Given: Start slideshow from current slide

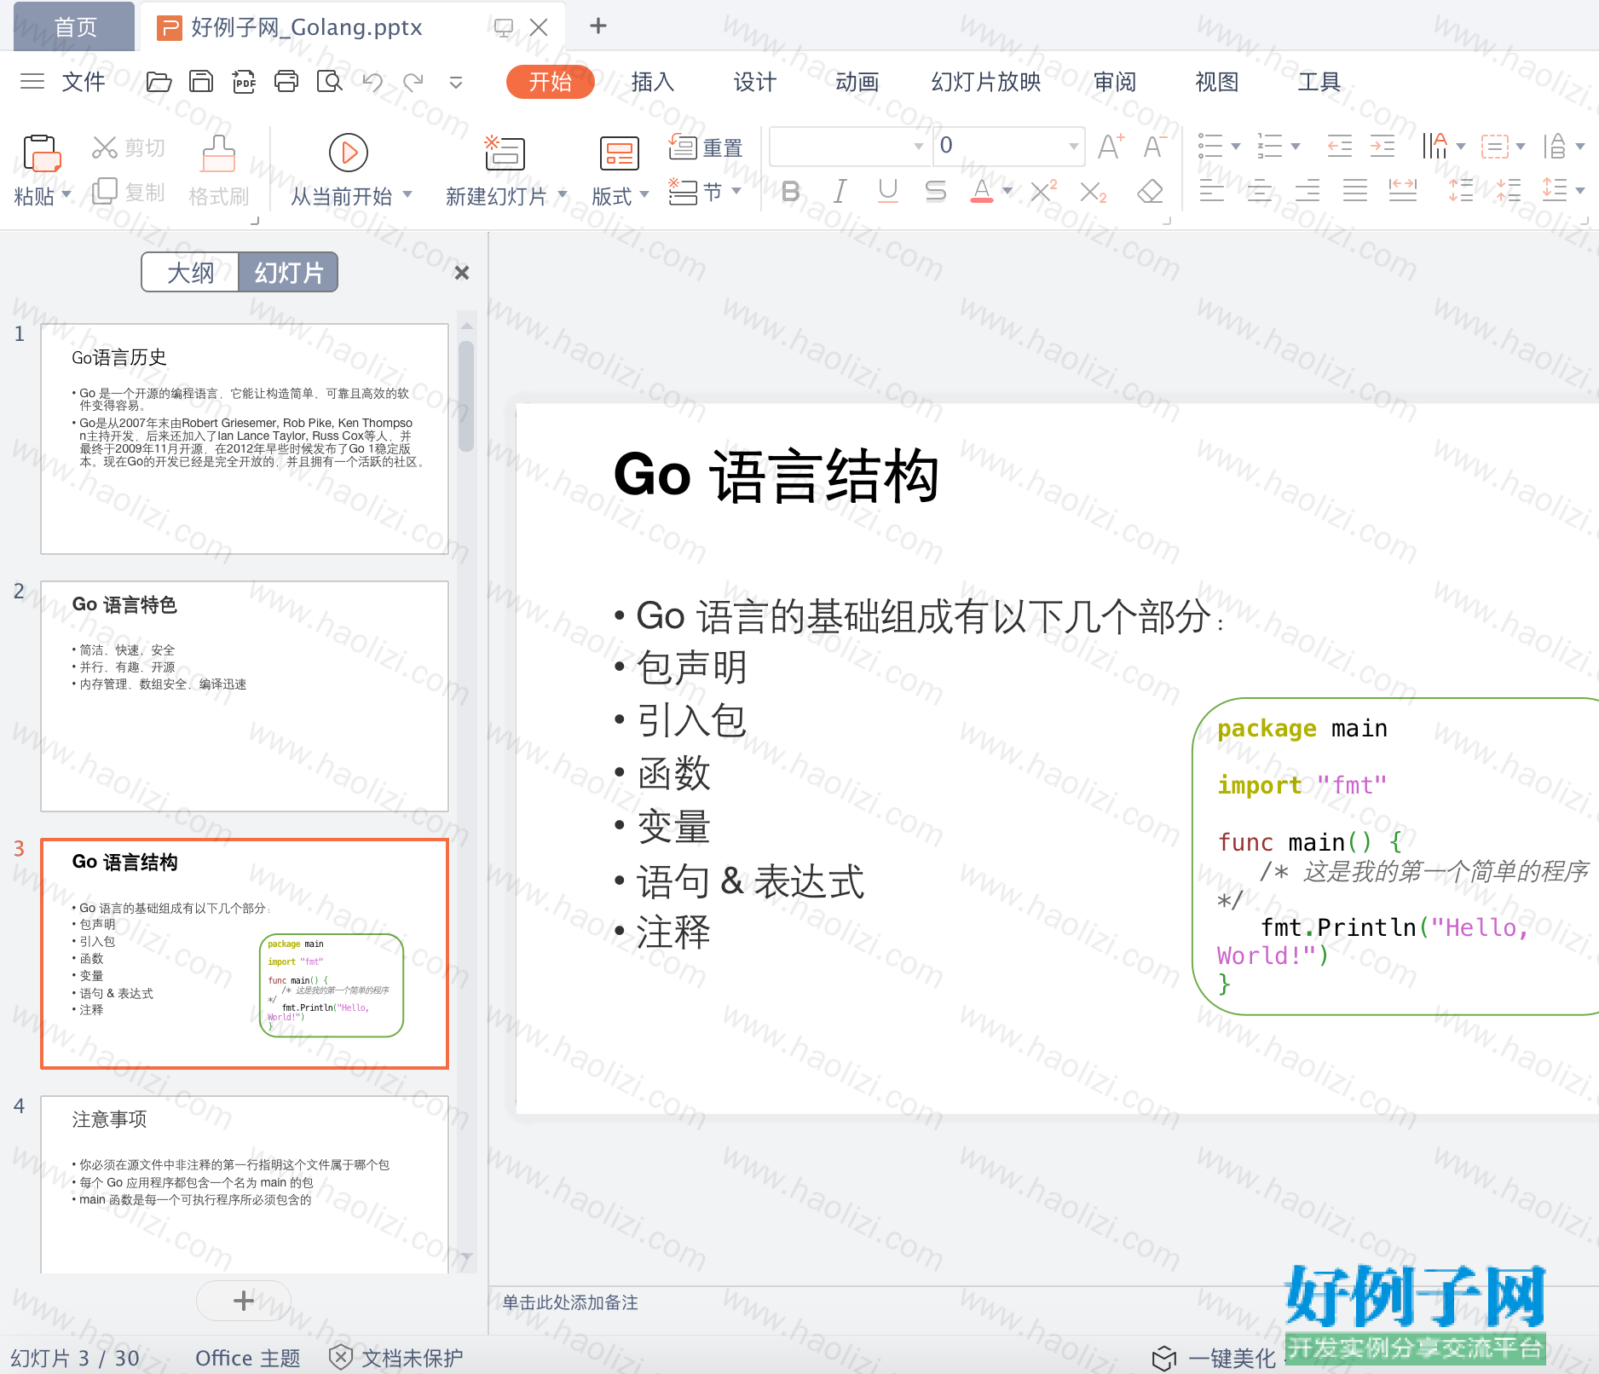Looking at the screenshot, I should (x=349, y=153).
